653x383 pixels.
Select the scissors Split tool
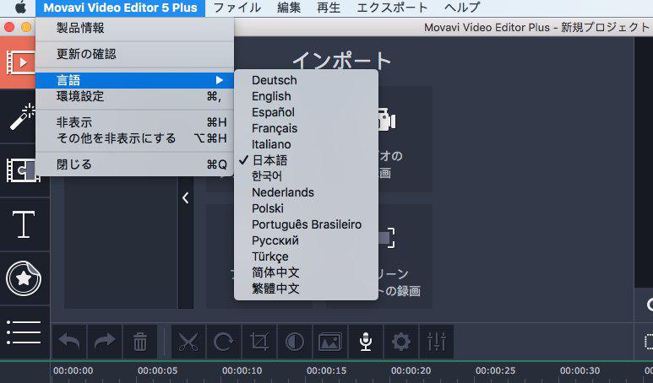(x=188, y=342)
